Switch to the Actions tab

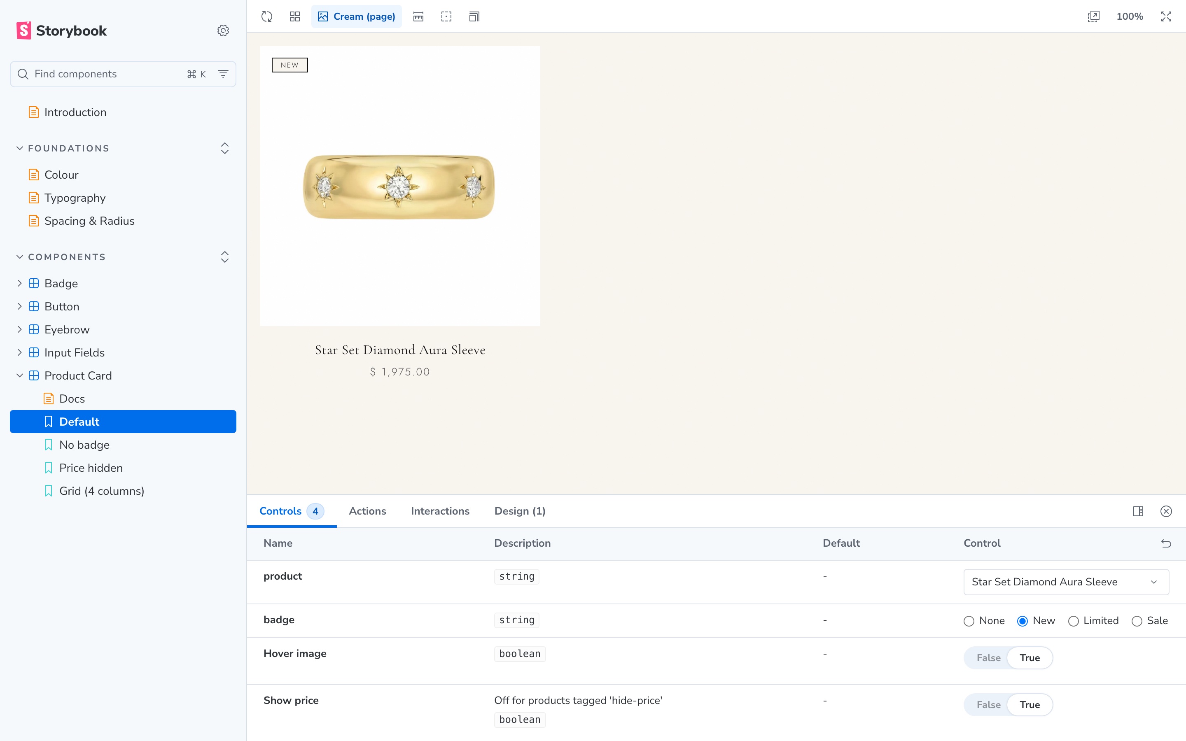[x=367, y=510]
